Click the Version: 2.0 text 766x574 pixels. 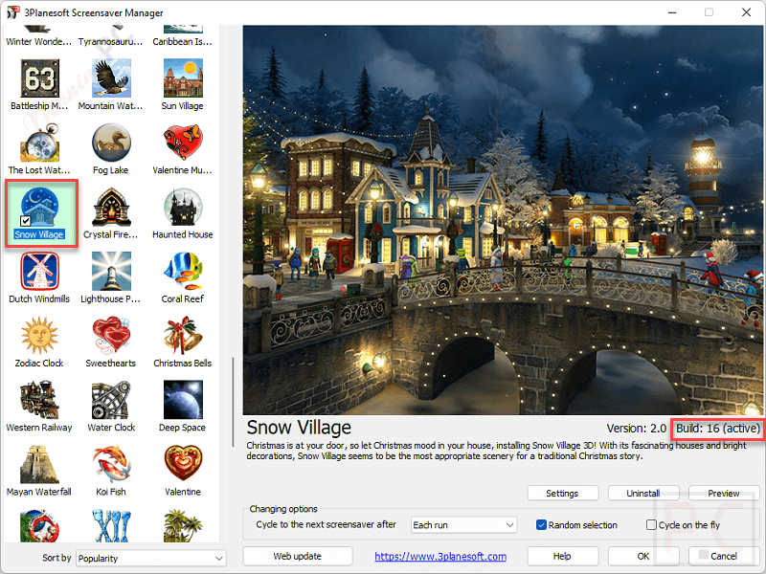[637, 428]
